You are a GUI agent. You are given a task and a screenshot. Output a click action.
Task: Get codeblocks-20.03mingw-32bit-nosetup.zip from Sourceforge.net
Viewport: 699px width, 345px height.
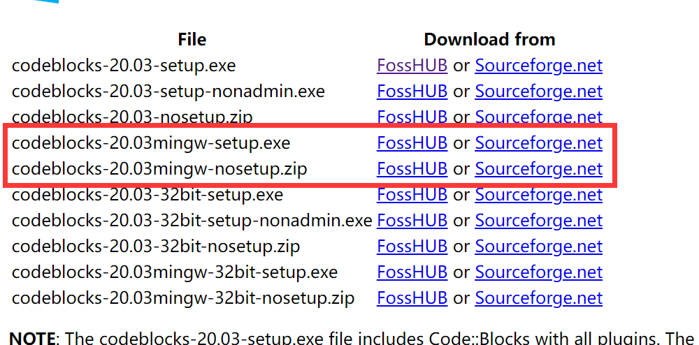(x=538, y=298)
